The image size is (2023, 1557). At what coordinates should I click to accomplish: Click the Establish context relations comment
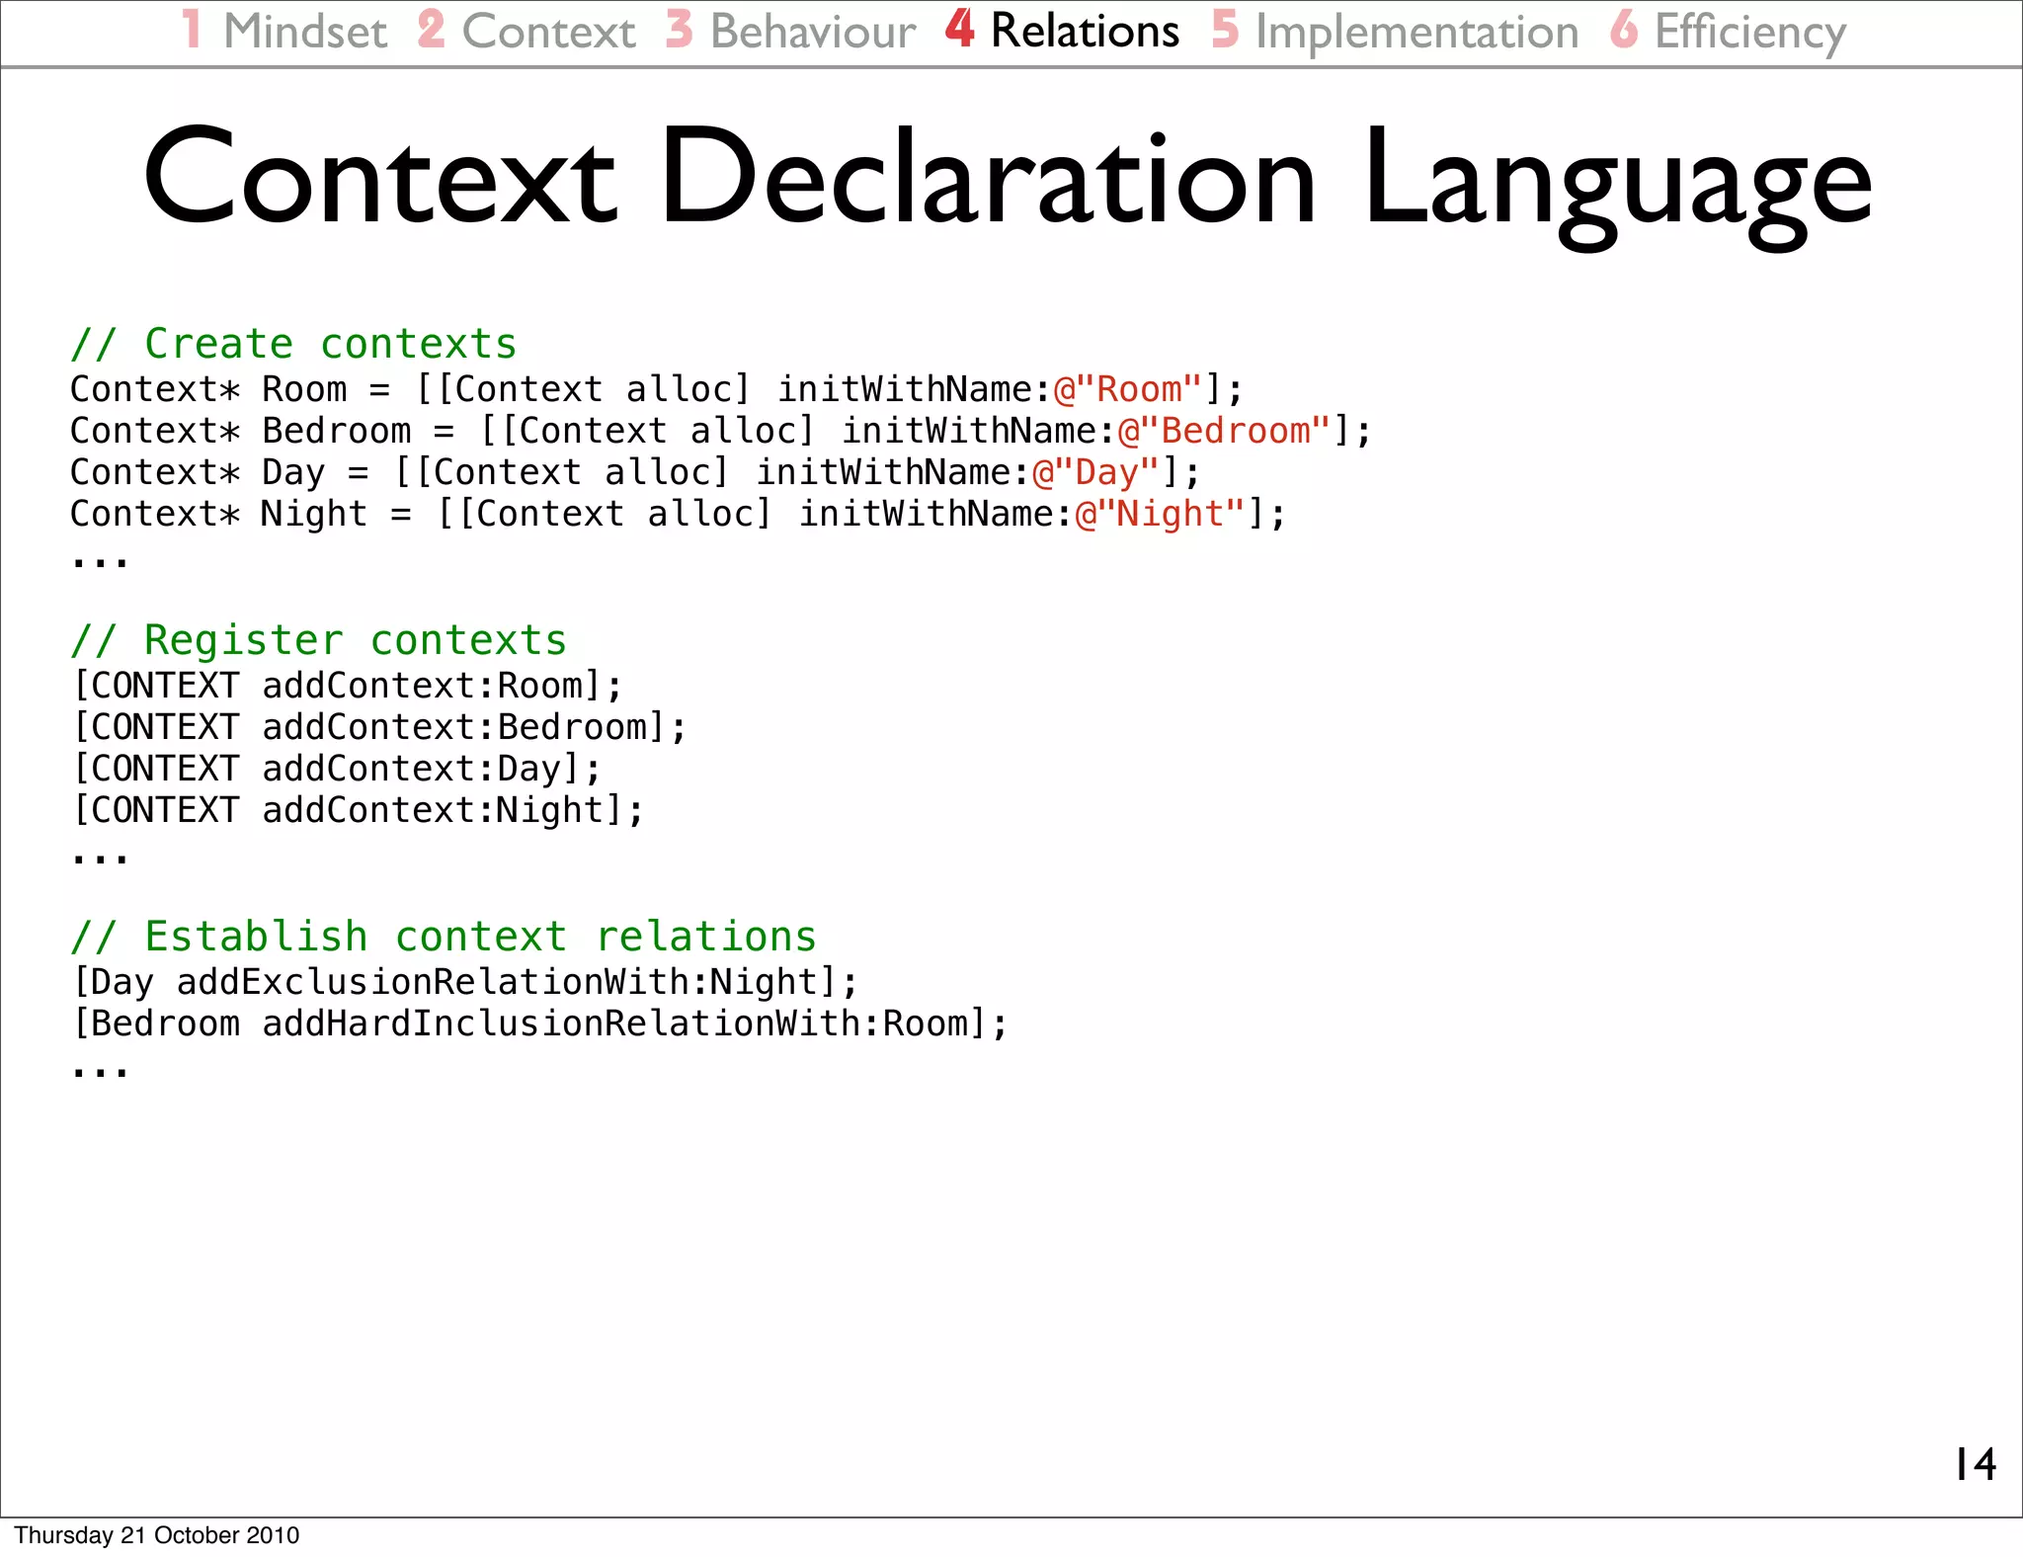tap(444, 937)
